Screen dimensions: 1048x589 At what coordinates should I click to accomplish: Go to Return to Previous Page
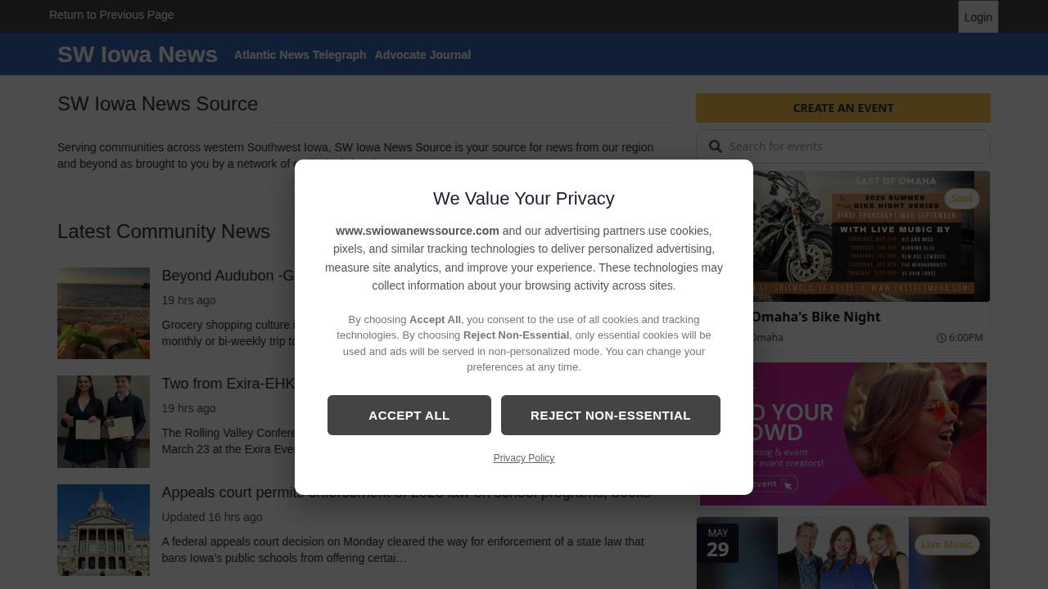pyautogui.click(x=111, y=15)
